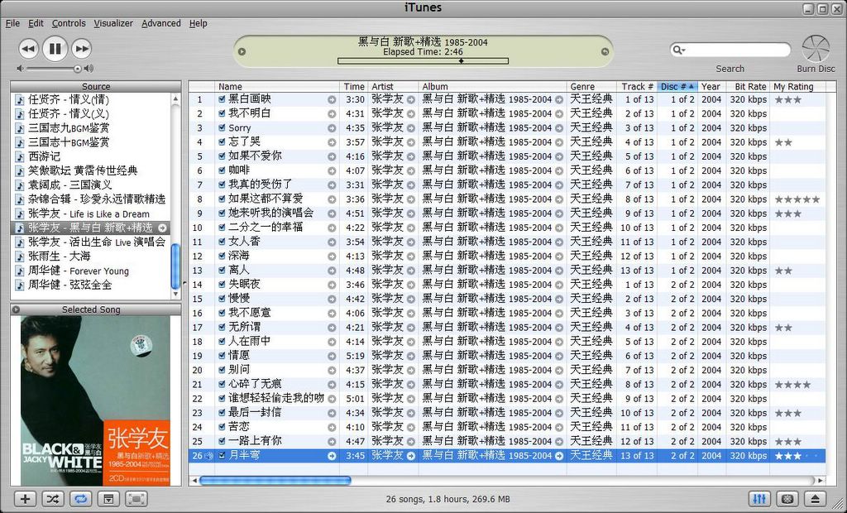This screenshot has height=513, width=847.
Task: Select playlist 西游记 in Source list
Action: [x=91, y=156]
